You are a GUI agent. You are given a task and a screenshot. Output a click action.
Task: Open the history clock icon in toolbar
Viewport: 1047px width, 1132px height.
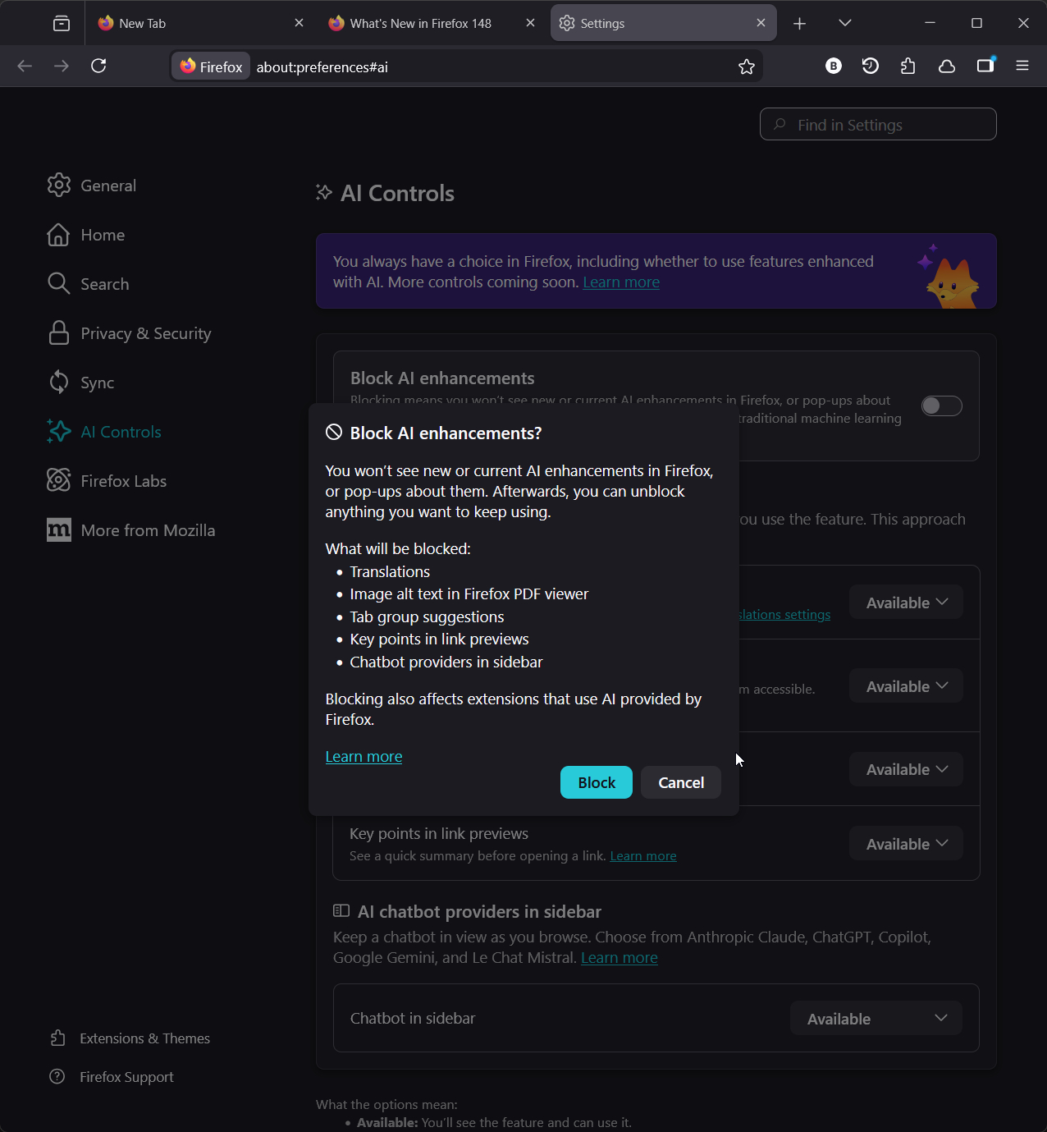tap(871, 66)
